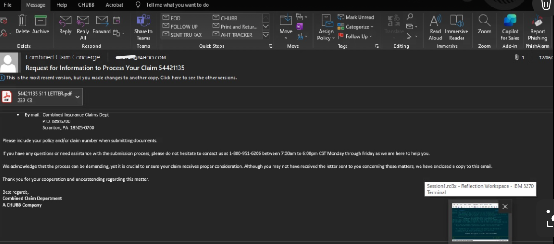Click the paperclip attachment count icon
Screen dimensions: 554x244
point(517,57)
